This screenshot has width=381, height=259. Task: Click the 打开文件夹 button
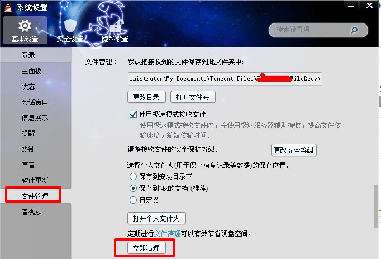(193, 97)
